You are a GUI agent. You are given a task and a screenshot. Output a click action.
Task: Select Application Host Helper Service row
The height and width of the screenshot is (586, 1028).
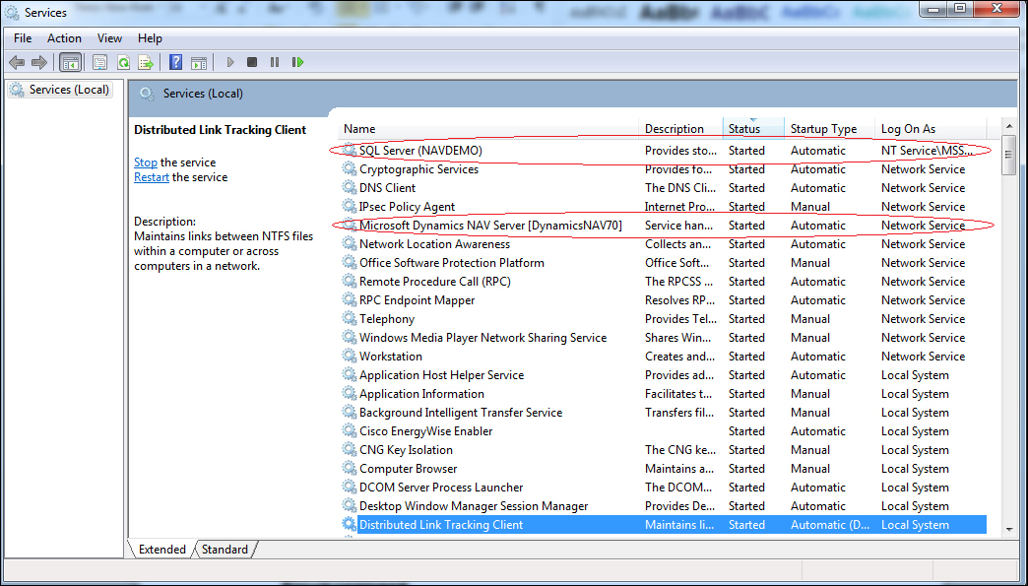[x=662, y=375]
